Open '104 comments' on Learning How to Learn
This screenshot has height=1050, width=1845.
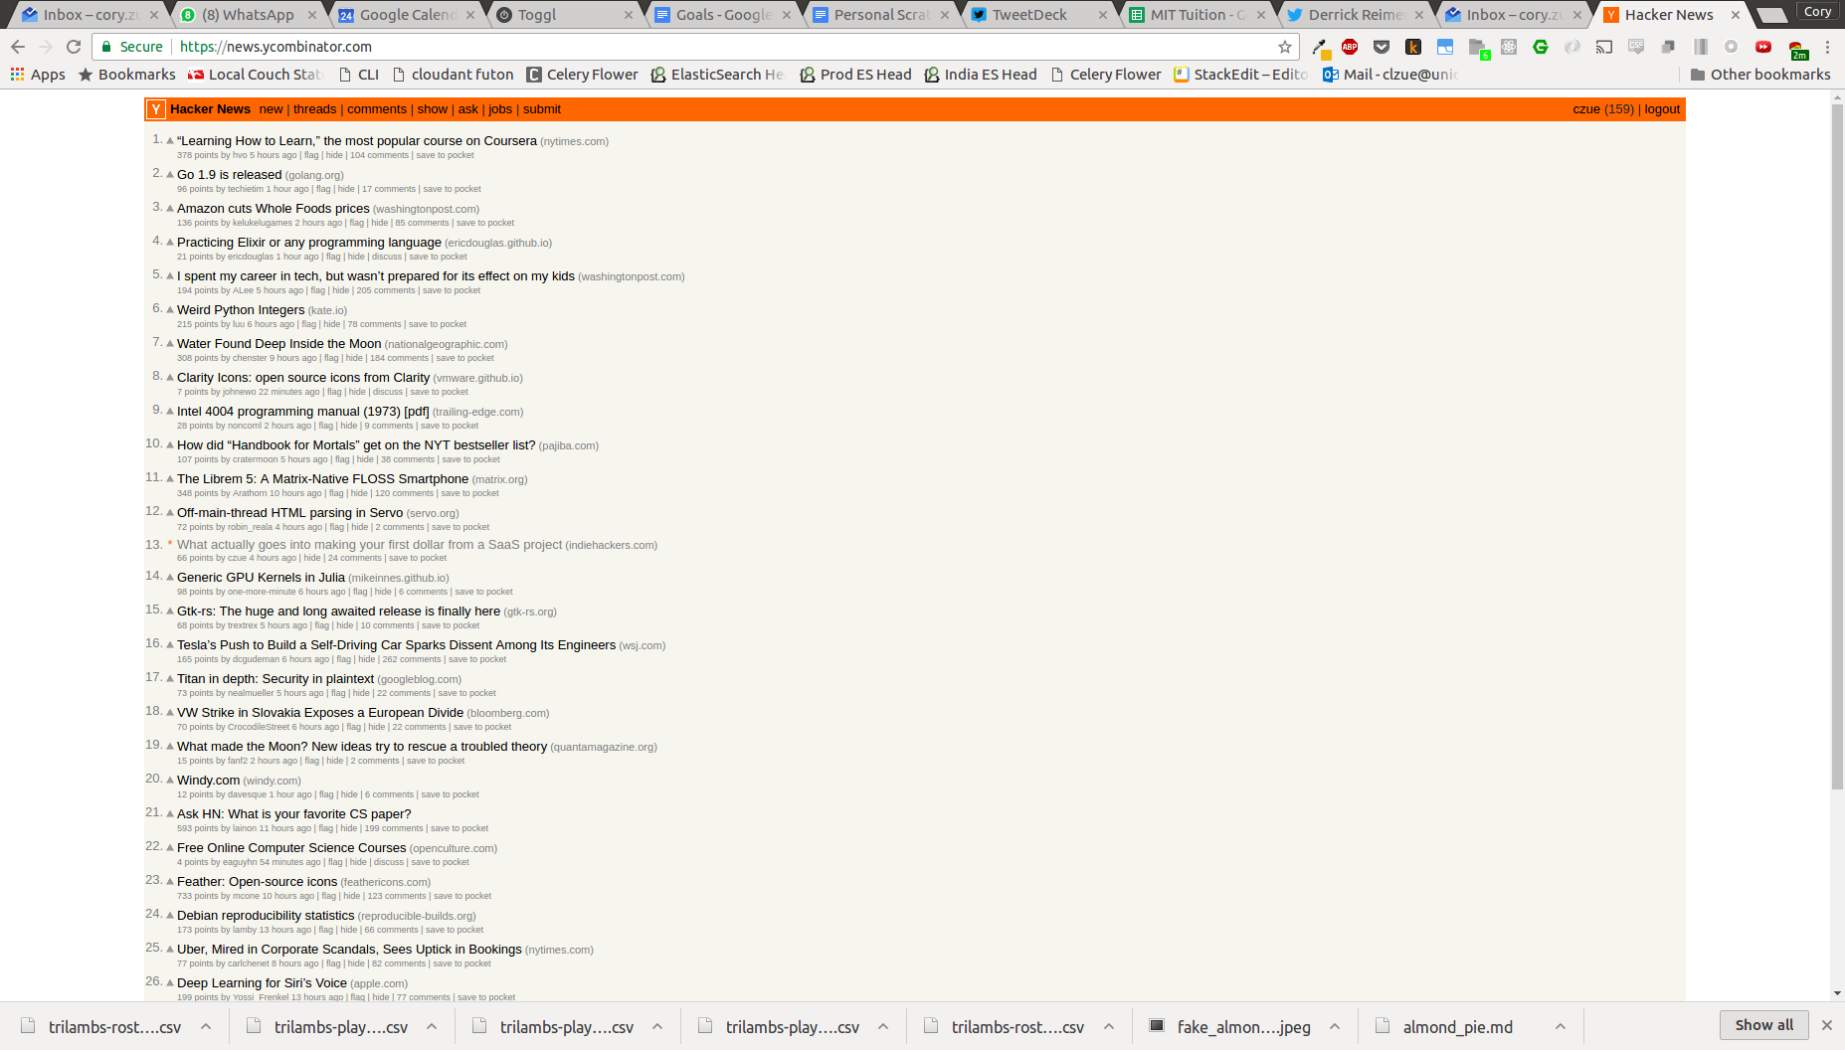coord(379,155)
